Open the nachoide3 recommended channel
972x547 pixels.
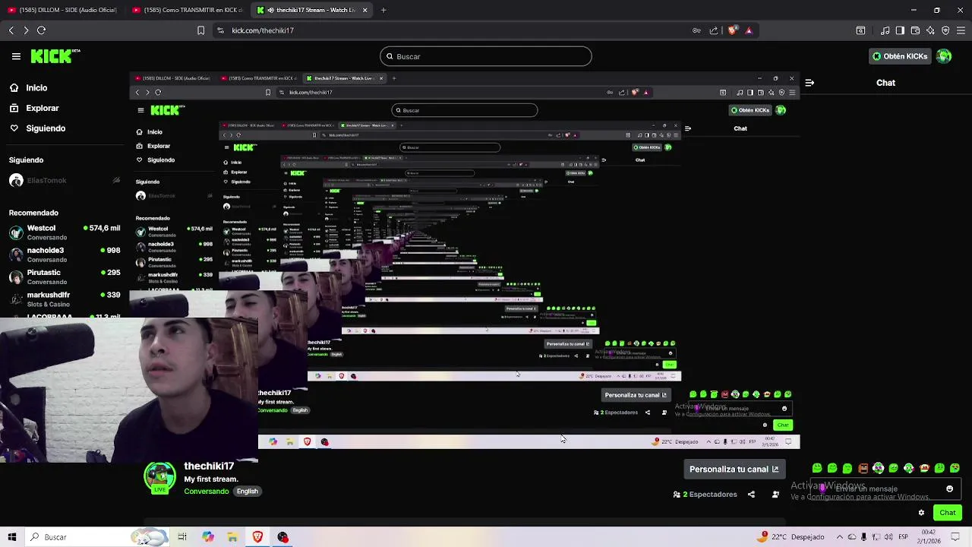65,255
